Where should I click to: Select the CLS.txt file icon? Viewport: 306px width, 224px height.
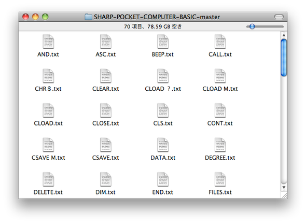point(163,110)
